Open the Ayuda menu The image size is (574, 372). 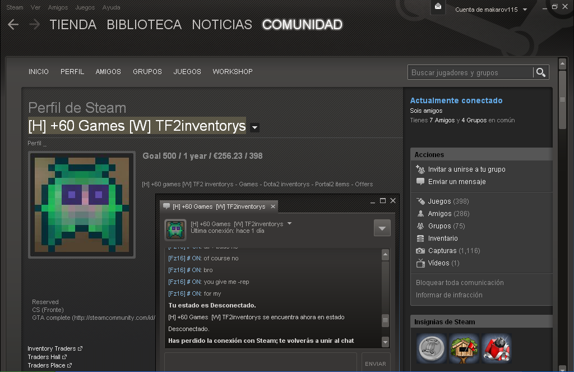click(x=112, y=7)
